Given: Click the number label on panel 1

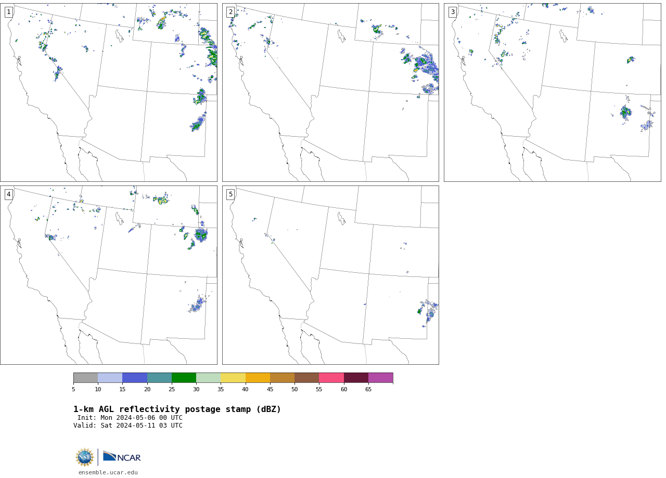Looking at the screenshot, I should [x=9, y=12].
